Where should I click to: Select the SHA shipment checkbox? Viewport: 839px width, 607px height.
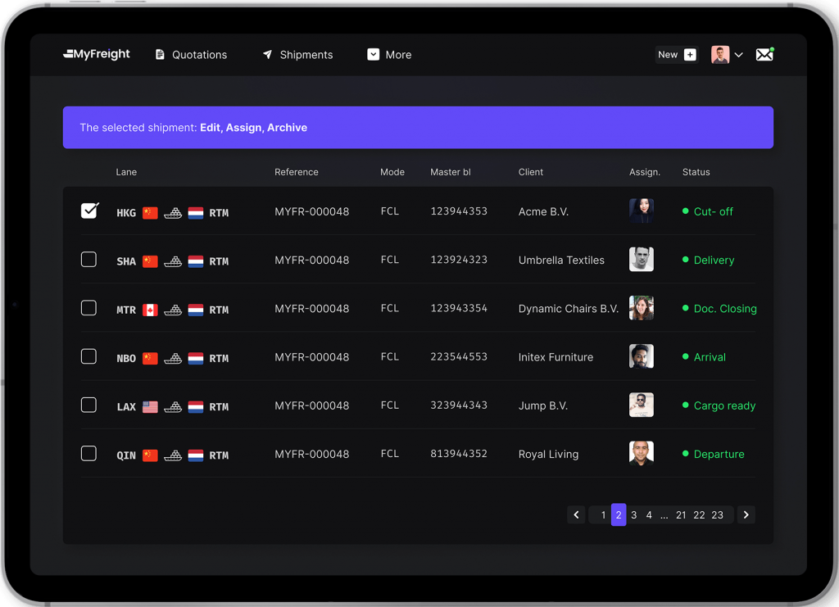pos(88,260)
